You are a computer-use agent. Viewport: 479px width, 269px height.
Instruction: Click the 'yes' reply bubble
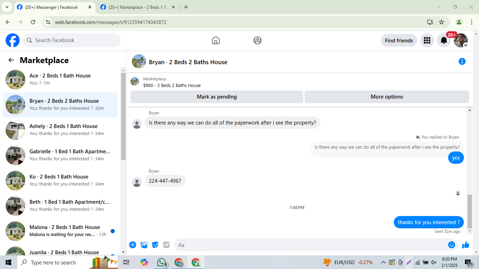tap(456, 158)
